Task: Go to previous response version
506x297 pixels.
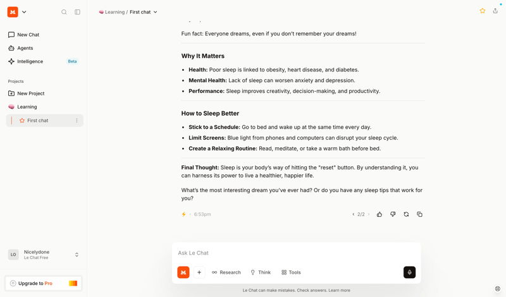Action: [x=353, y=214]
